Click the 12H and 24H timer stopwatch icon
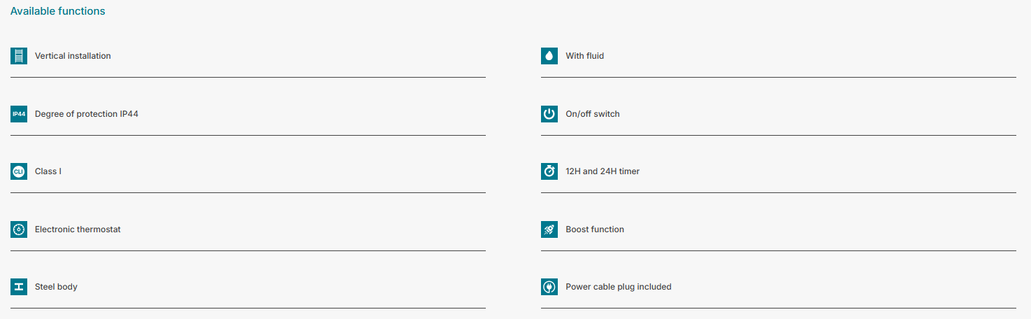The height and width of the screenshot is (319, 1031). 549,171
